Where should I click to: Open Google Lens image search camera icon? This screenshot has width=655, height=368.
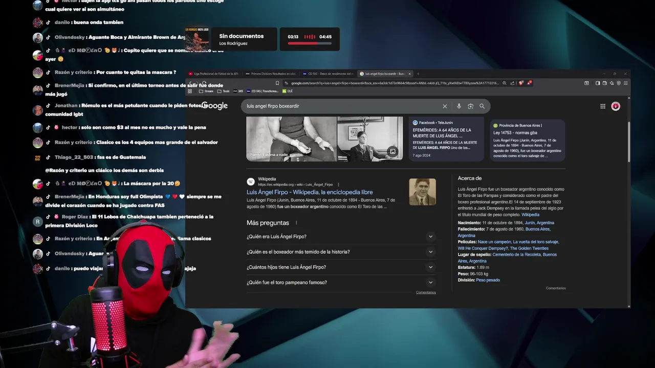point(470,106)
